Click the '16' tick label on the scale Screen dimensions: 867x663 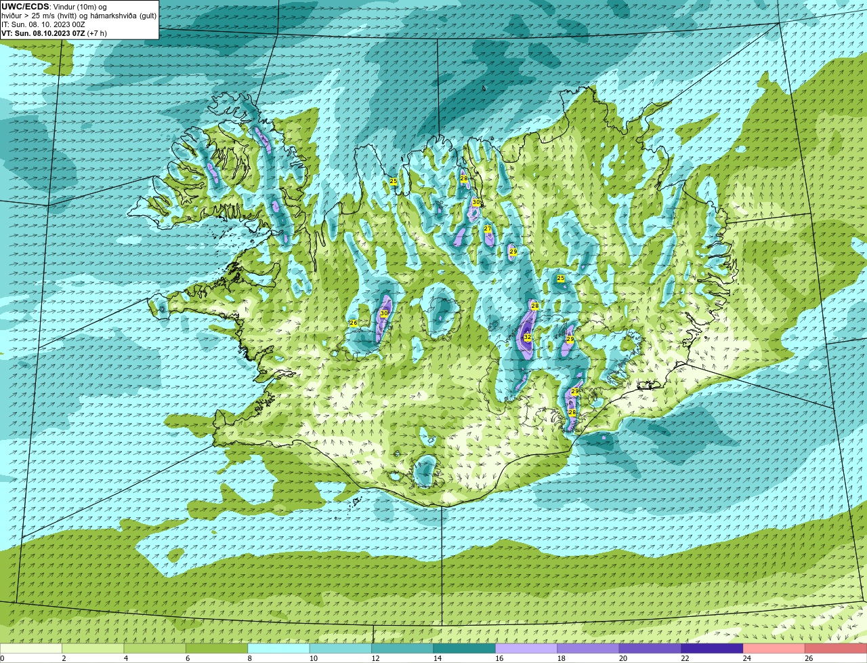point(499,658)
